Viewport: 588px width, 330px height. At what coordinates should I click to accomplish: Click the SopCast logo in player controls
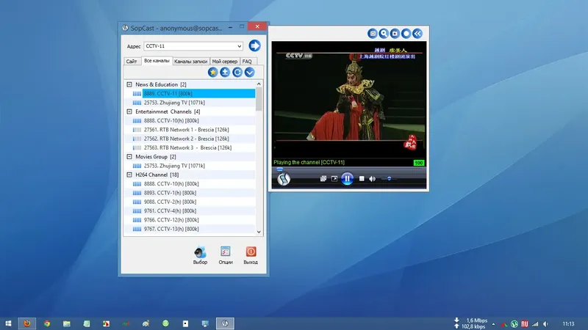tap(284, 179)
